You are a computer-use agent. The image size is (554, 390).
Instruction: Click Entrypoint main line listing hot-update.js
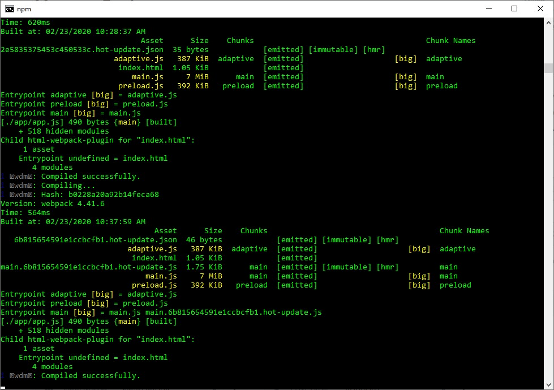click(x=161, y=312)
